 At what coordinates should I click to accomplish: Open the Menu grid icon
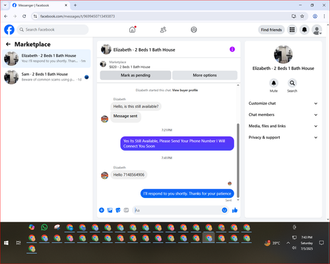point(292,30)
